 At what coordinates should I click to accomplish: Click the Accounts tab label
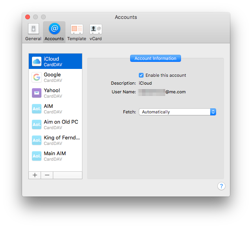[54, 39]
